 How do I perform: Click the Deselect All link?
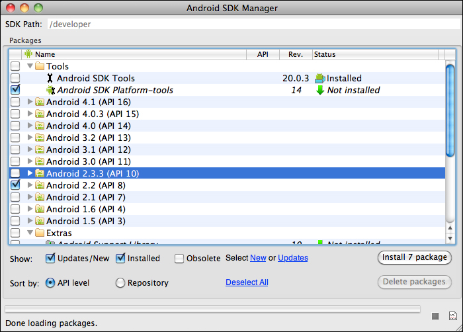(247, 282)
